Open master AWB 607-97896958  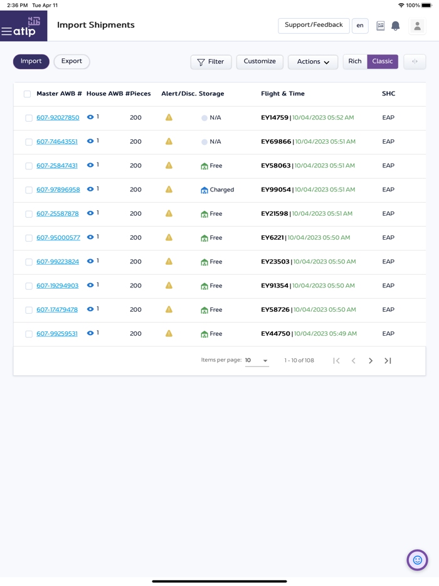point(58,189)
